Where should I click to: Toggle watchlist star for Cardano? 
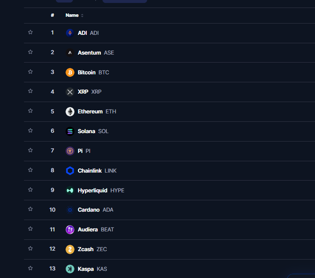pyautogui.click(x=30, y=209)
